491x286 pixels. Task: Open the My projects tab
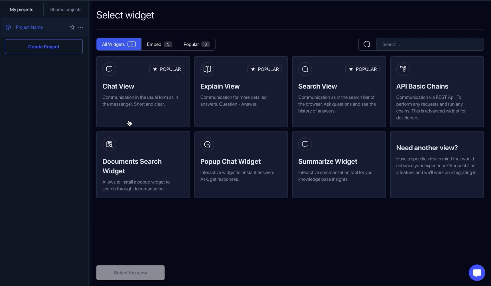21,9
